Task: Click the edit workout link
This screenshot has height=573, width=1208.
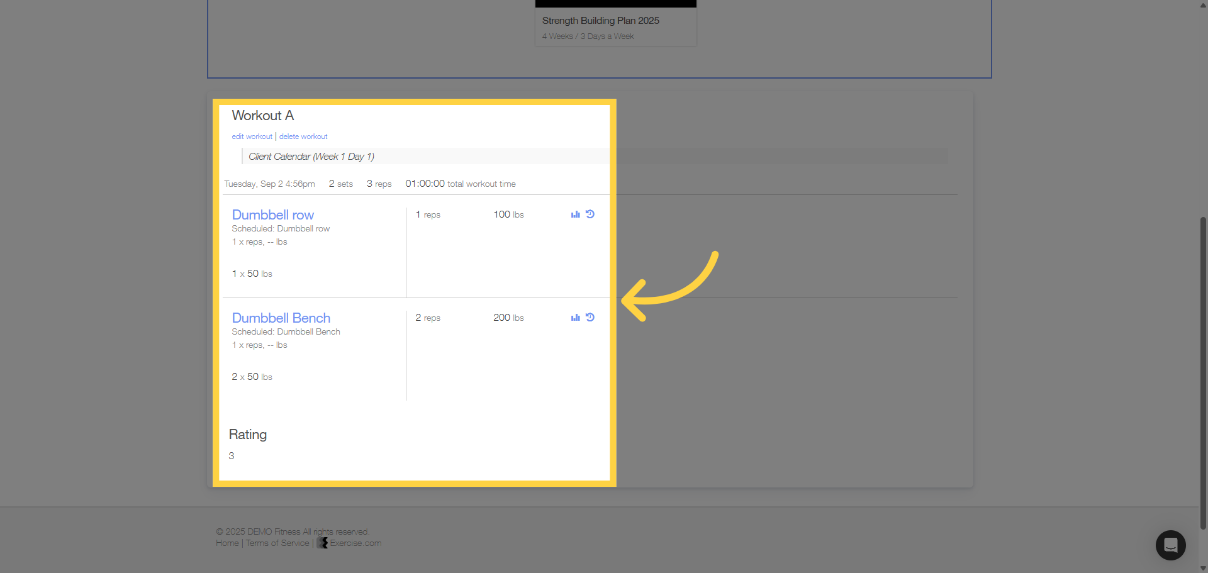Action: 252,136
